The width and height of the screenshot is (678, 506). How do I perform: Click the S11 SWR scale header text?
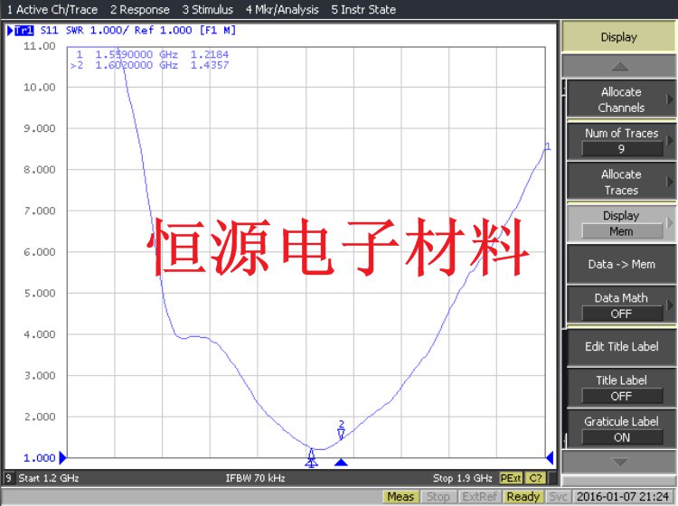(x=138, y=30)
